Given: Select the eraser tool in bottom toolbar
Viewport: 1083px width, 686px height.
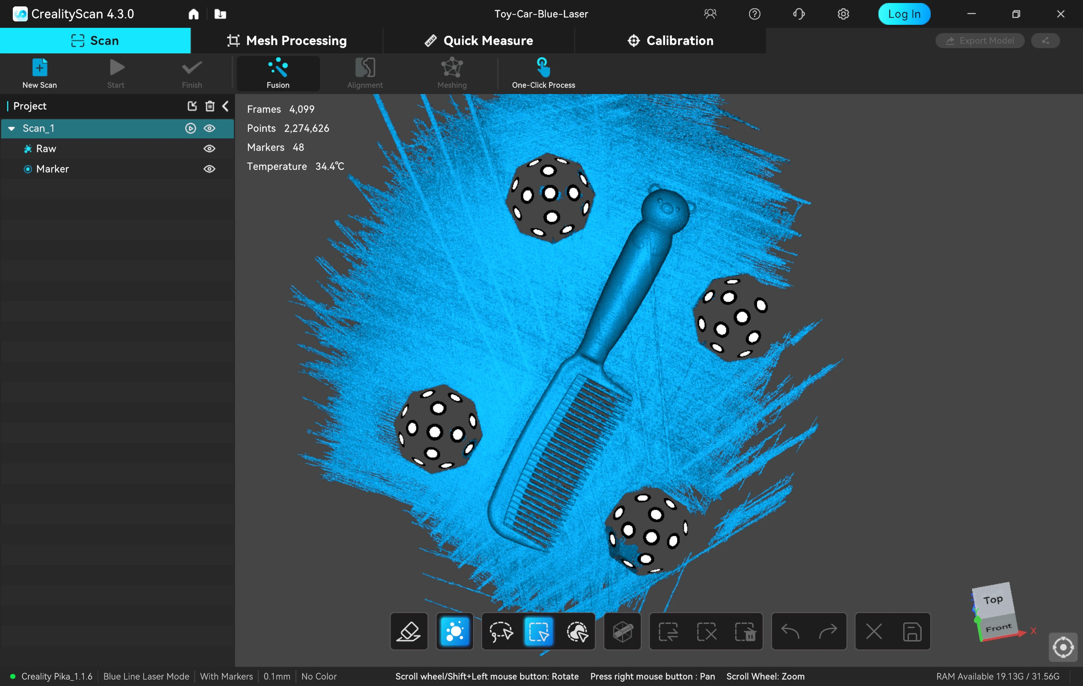Looking at the screenshot, I should click(408, 631).
